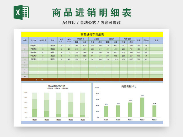Click the 期末存货 legend entry in stacked chart
Image resolution: width=183 pixels, height=137 pixels.
(65, 88)
